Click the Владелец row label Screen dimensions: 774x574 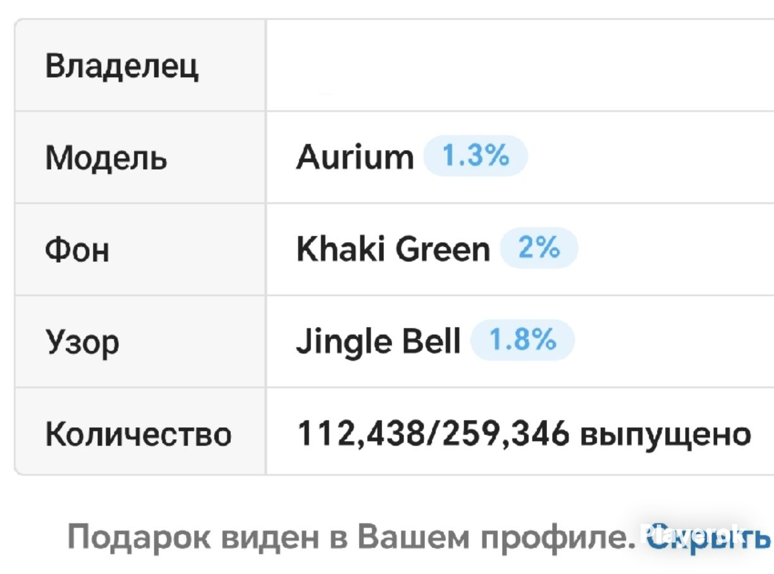121,66
